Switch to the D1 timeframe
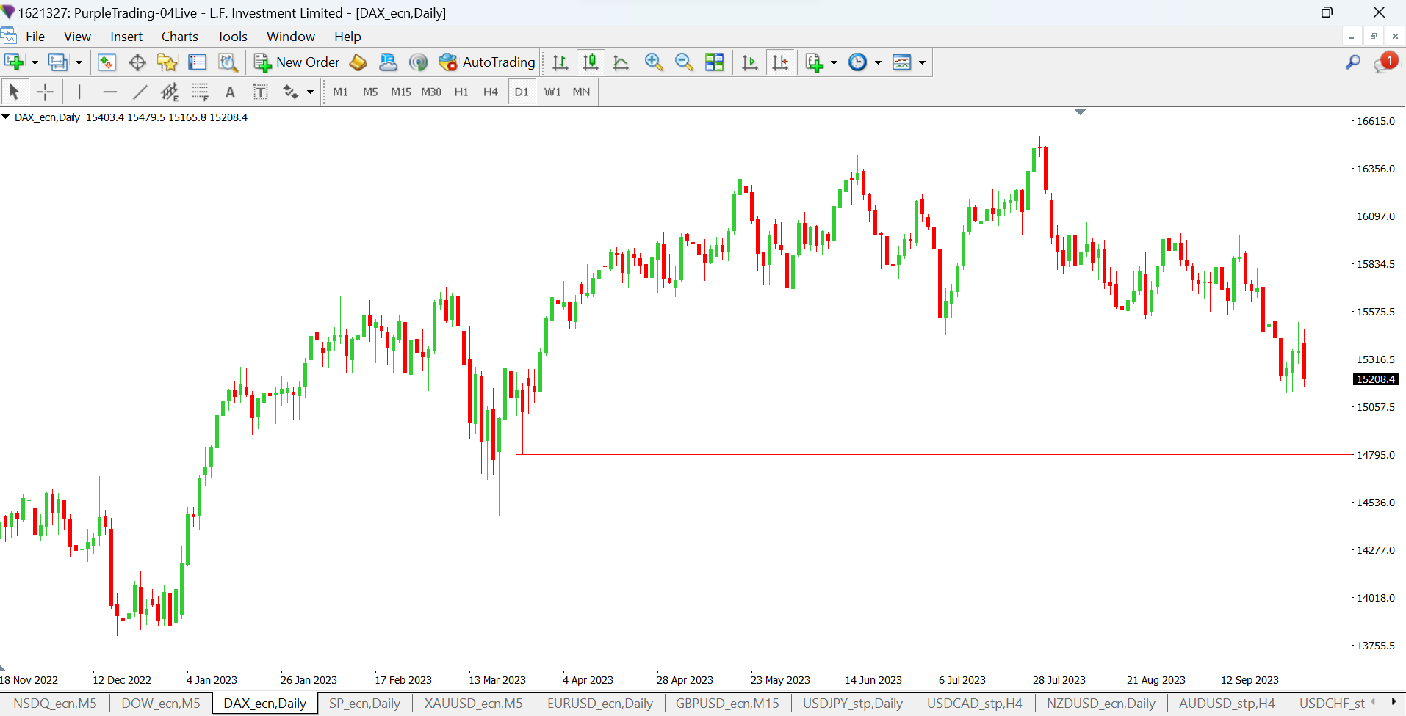Screen dimensions: 1406x716 (x=522, y=92)
